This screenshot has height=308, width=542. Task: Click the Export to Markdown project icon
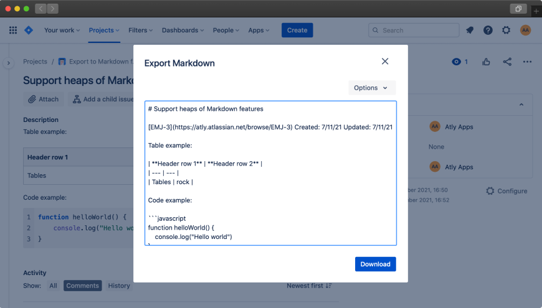(x=62, y=62)
